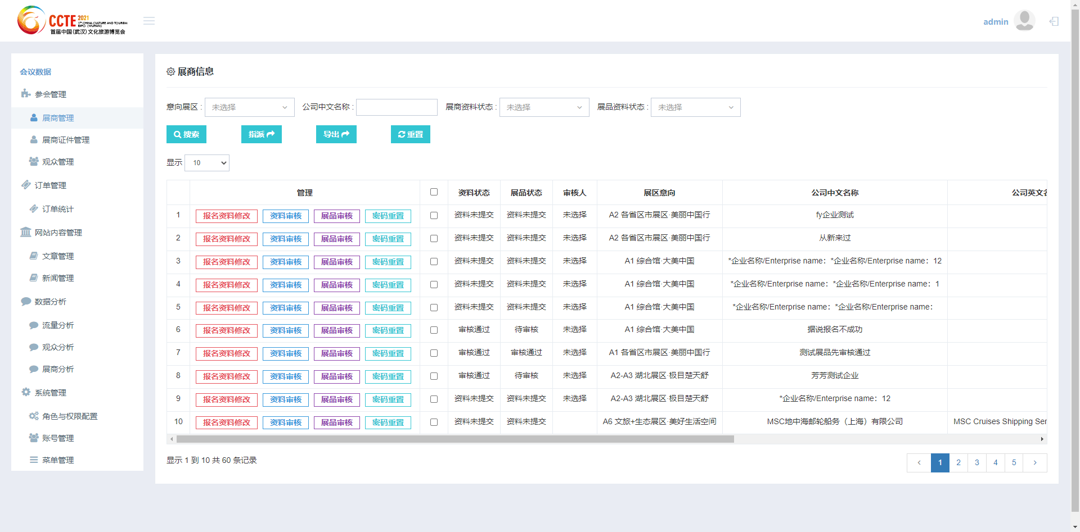Check the box for MSC地中海邮轮船务 row
The image size is (1080, 532).
click(x=434, y=422)
